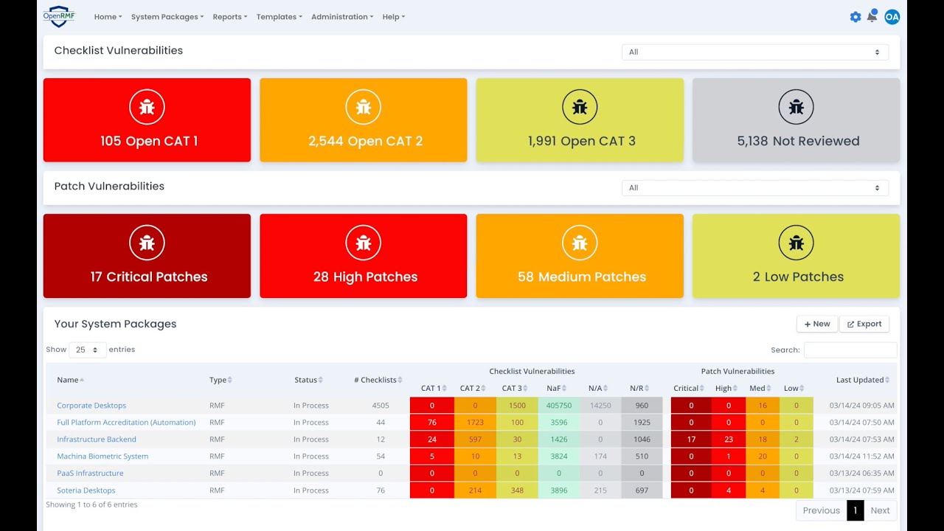Click the bug icon on Open CAT 1 card
Screen dimensions: 944x531
tap(147, 107)
